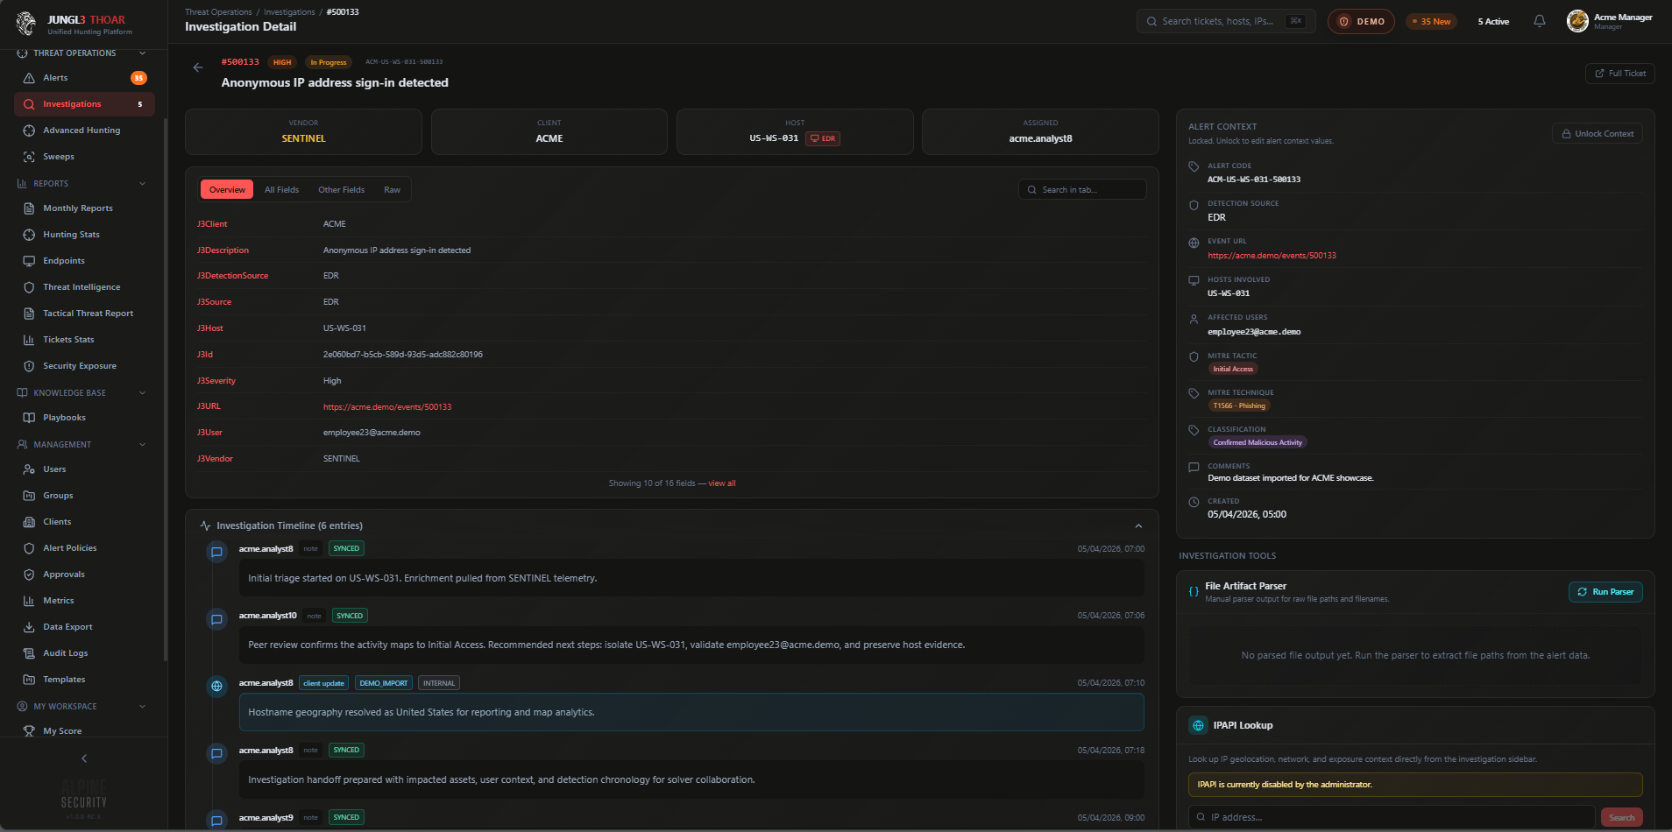1672x832 pixels.
Task: Open Groups management page
Action: (x=84, y=496)
